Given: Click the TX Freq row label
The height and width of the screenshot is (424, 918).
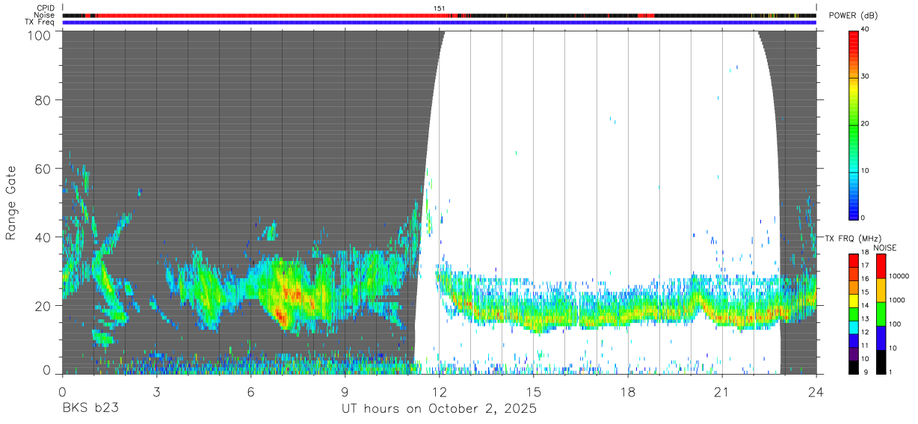Looking at the screenshot, I should [x=40, y=22].
